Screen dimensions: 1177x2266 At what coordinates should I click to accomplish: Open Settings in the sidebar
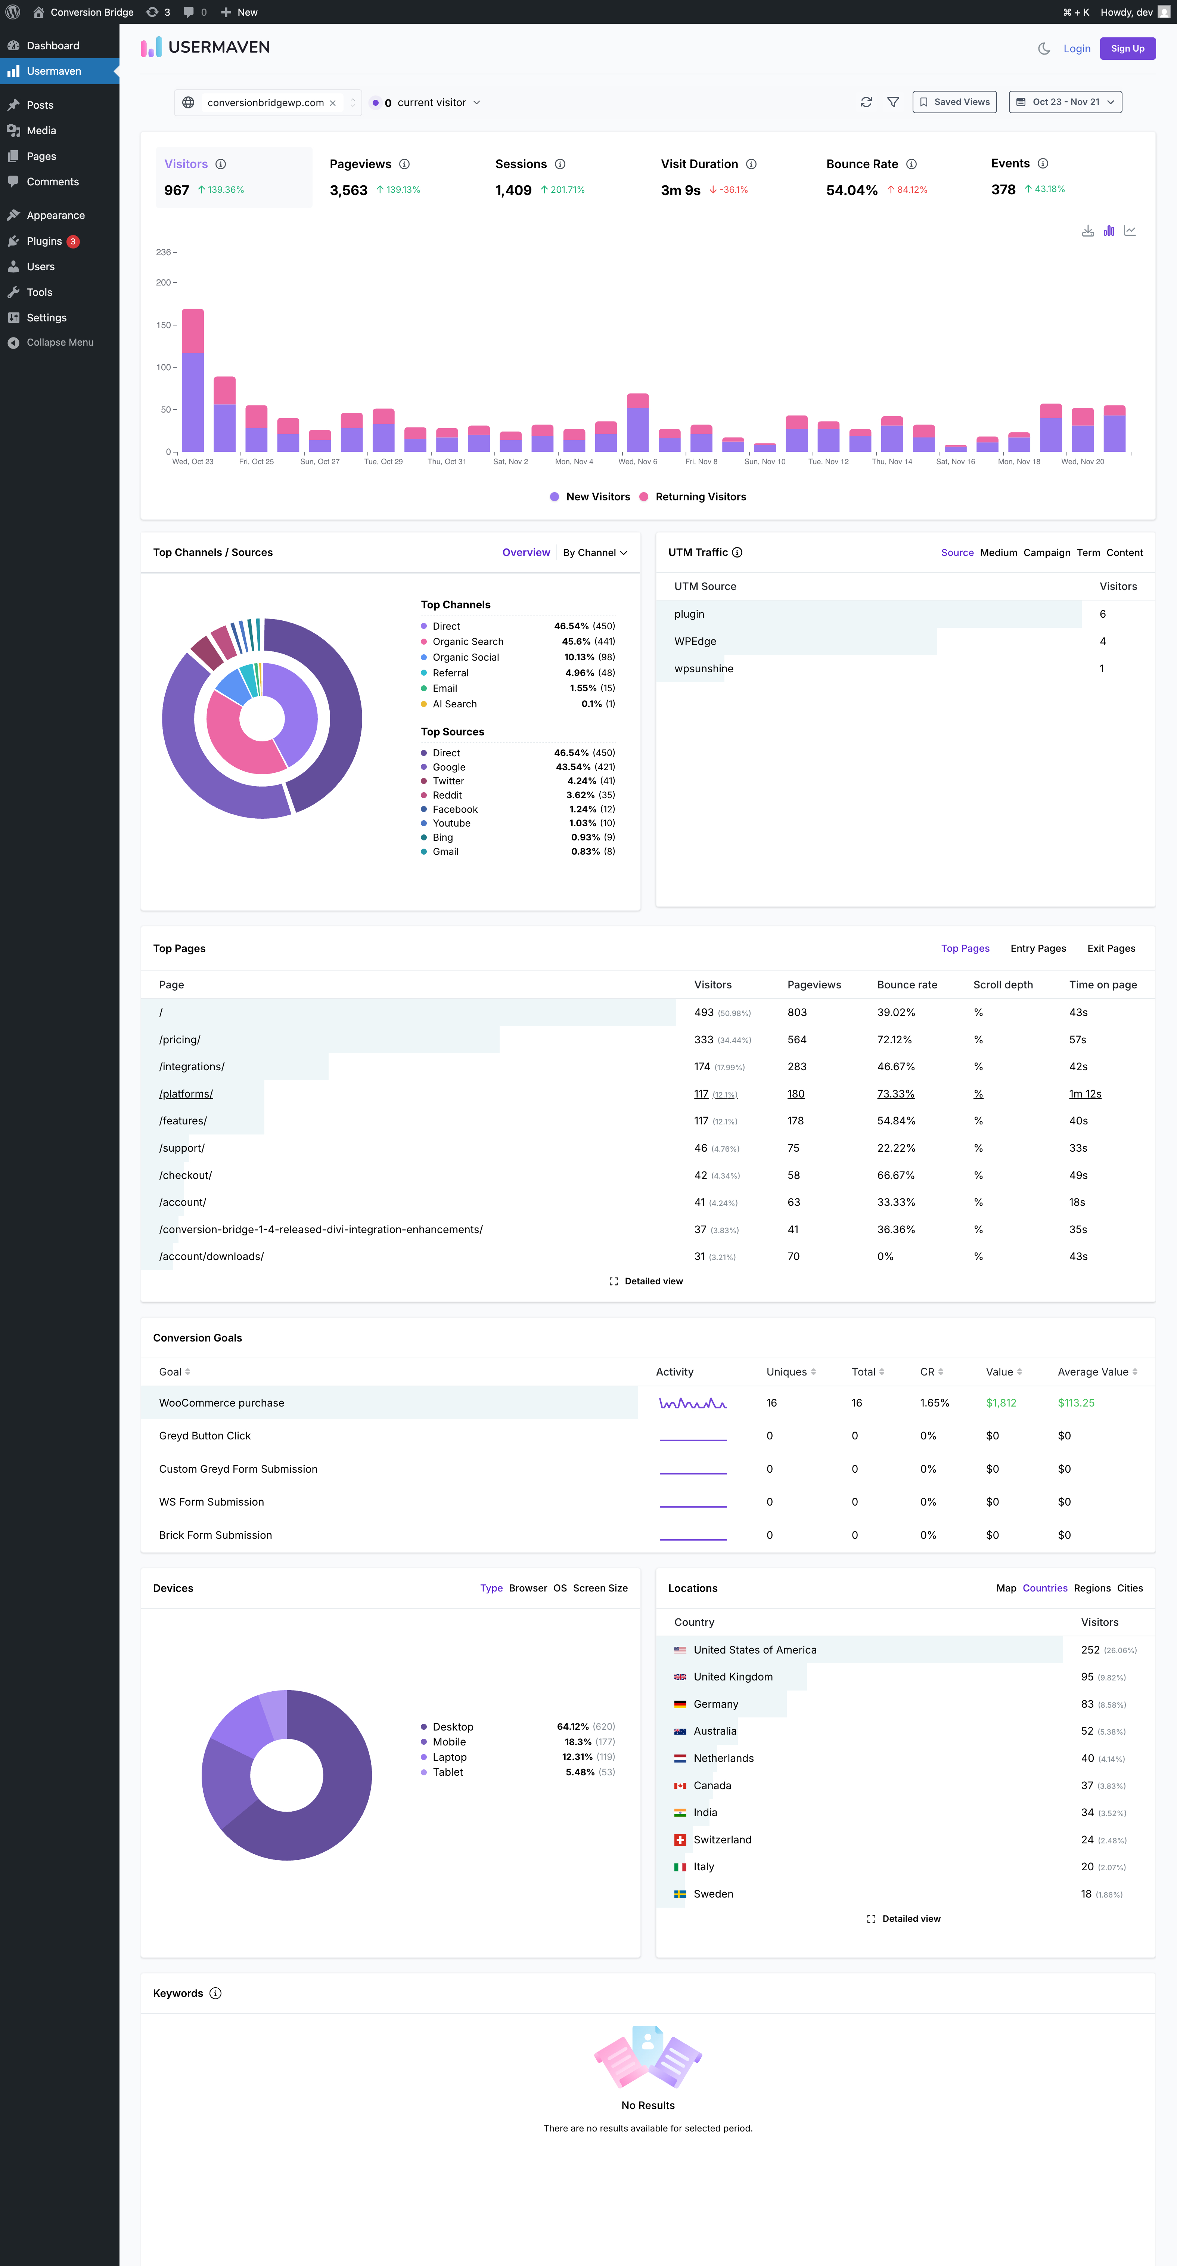point(60,318)
